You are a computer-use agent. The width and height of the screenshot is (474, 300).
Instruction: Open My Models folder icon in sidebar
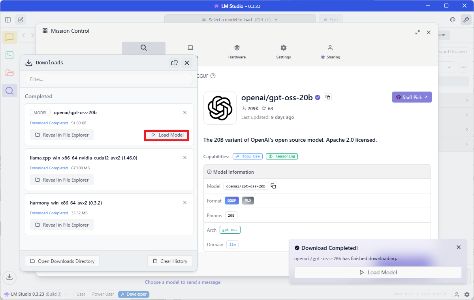pos(10,73)
